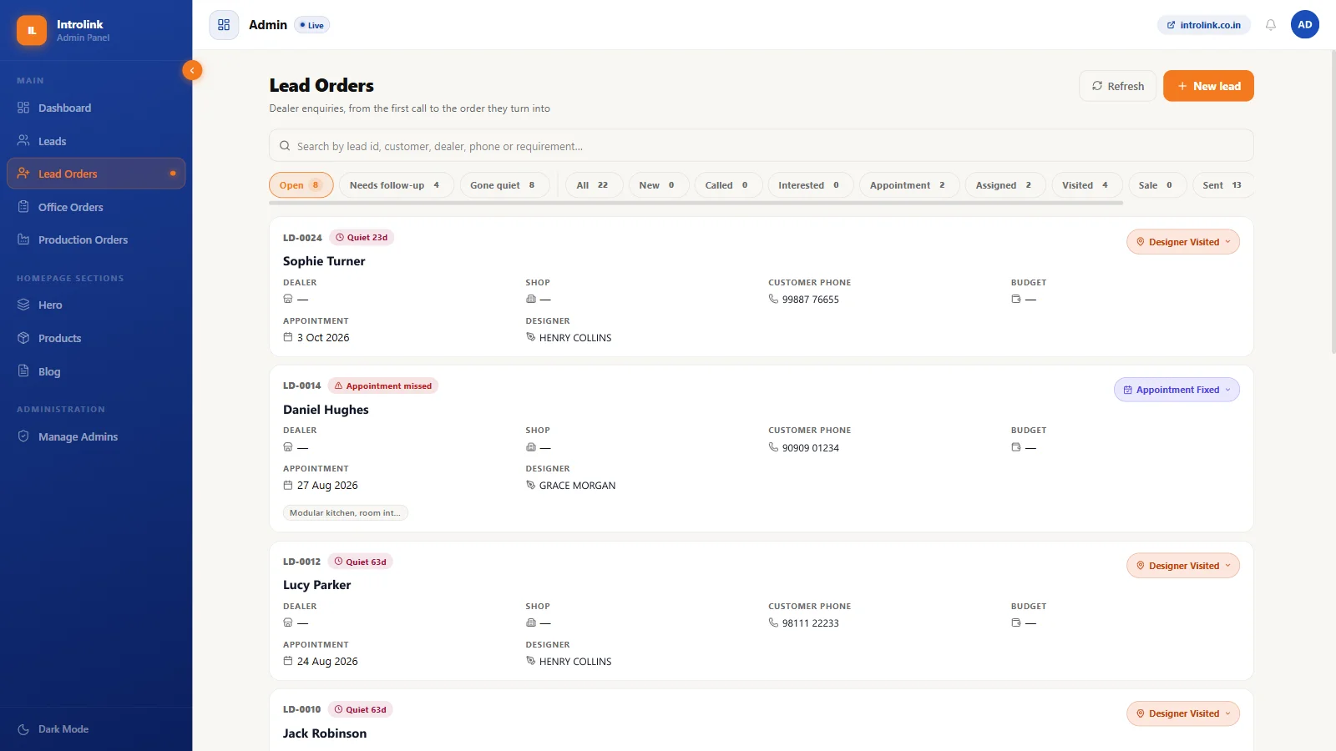Select the Open filter tab
The height and width of the screenshot is (751, 1336).
point(301,185)
